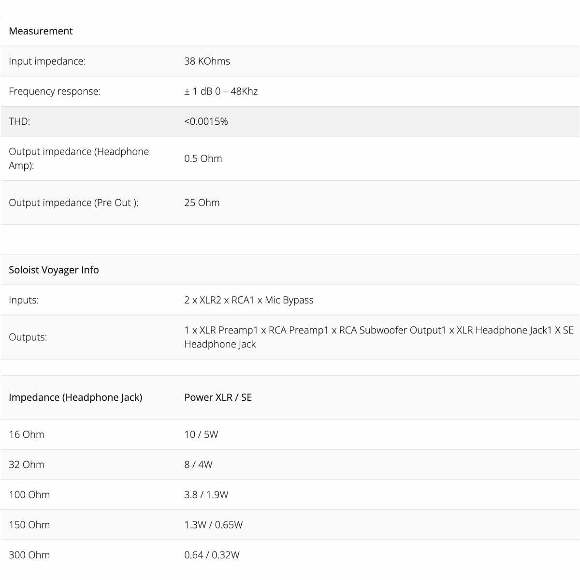
Task: Click Output impedance (Headphone Amp) label
Action: [78, 158]
